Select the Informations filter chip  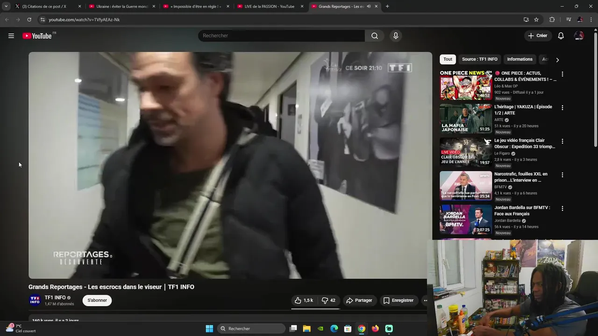(520, 59)
